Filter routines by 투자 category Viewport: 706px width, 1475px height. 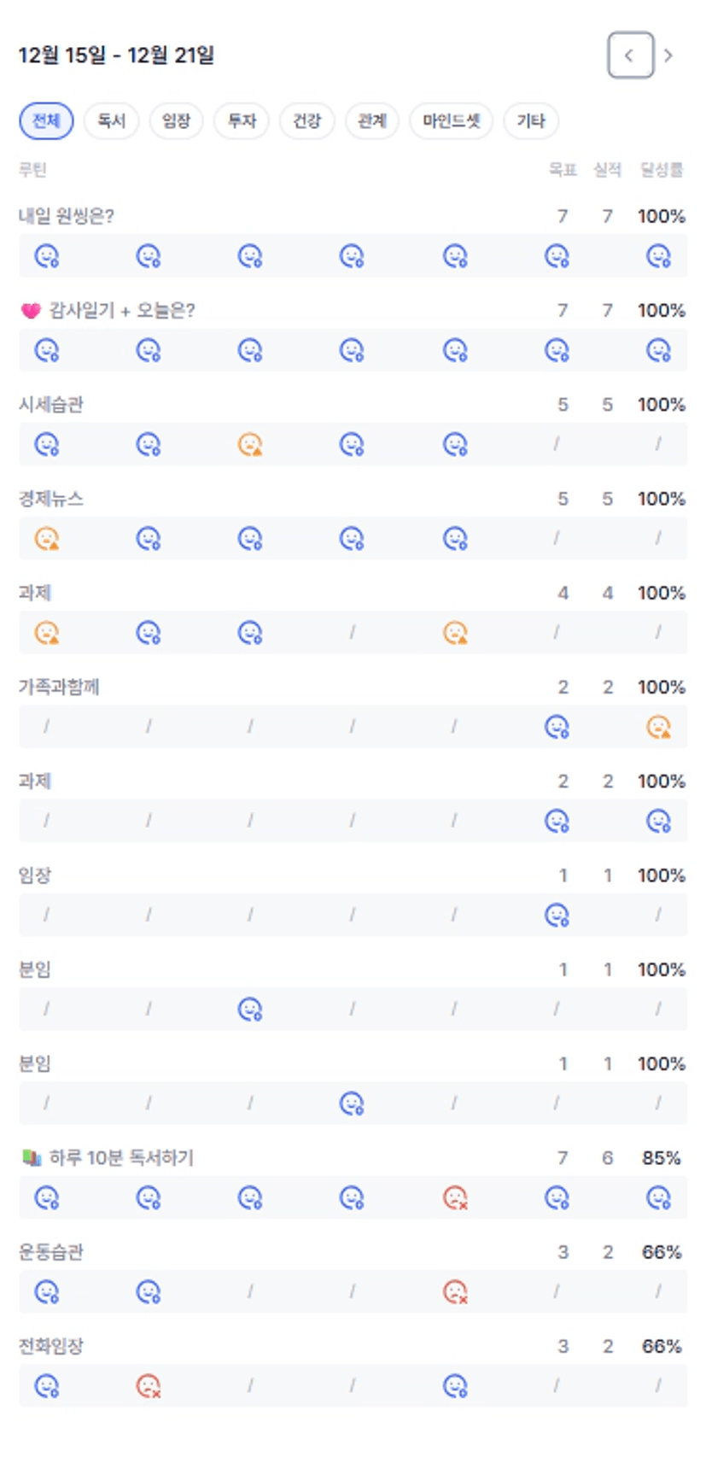tap(242, 120)
